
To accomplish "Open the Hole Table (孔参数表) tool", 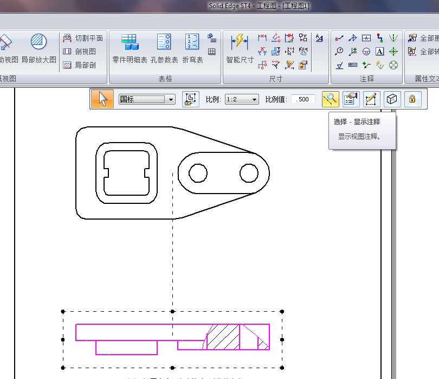I will pos(164,48).
